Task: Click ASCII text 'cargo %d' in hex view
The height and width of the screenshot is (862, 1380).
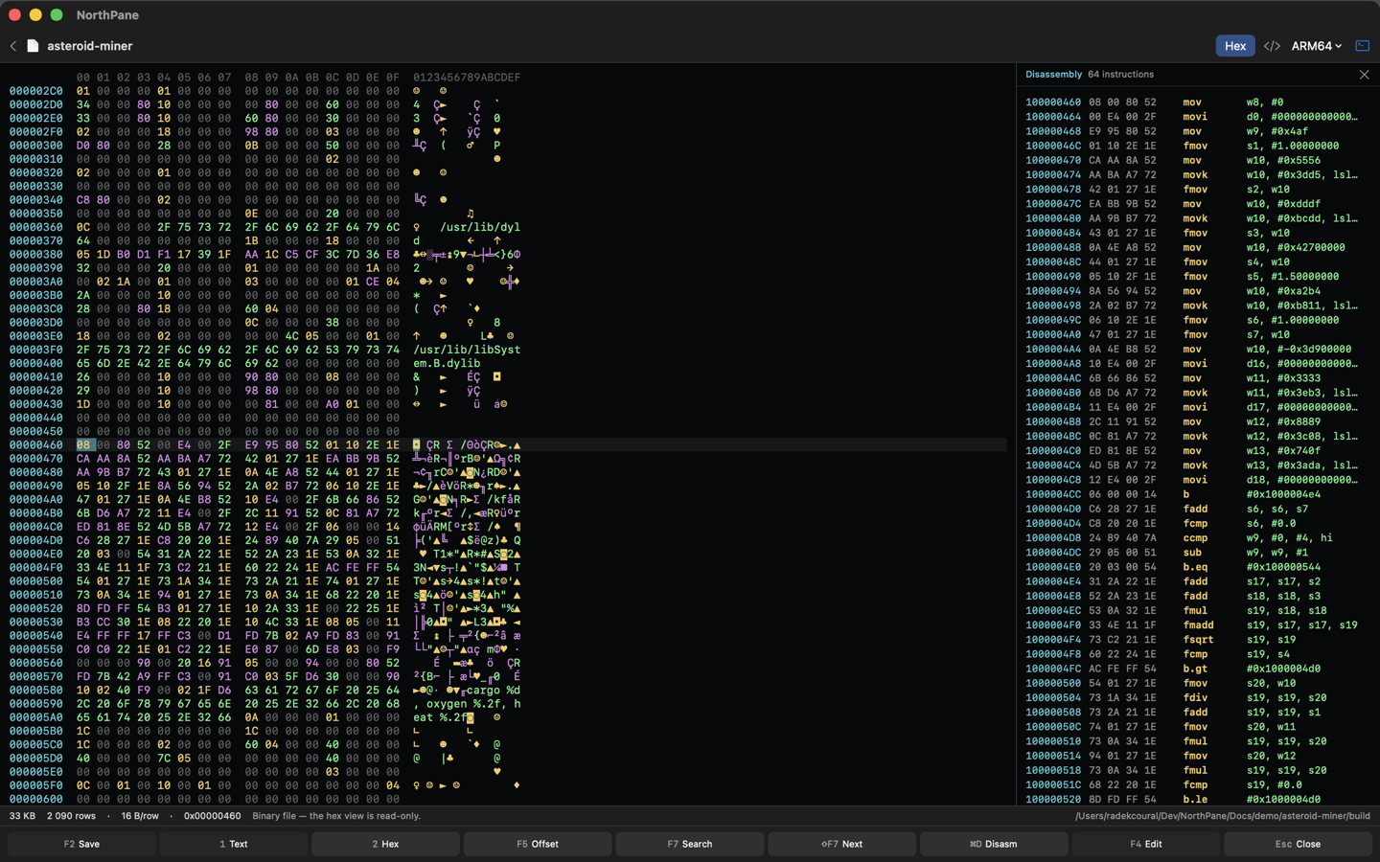Action: pyautogui.click(x=494, y=690)
